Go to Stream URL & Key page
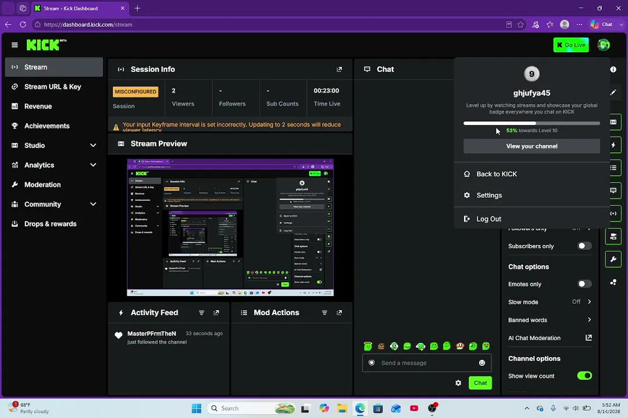Screen dimensions: 628x418 tap(54, 87)
